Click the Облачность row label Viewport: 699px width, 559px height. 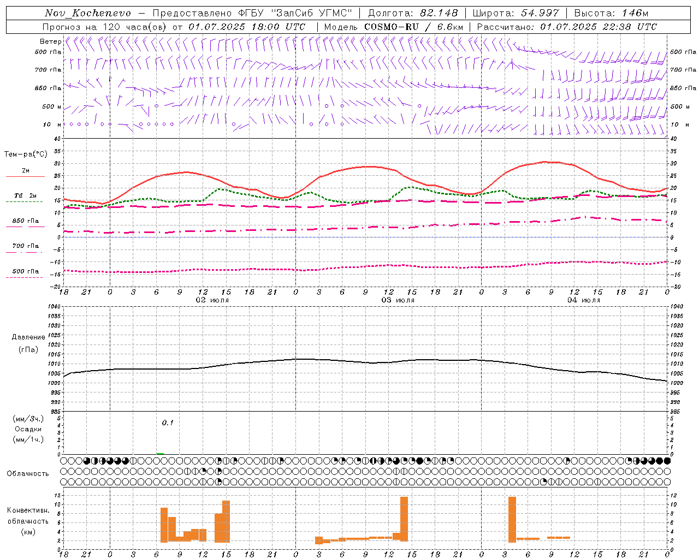[28, 473]
